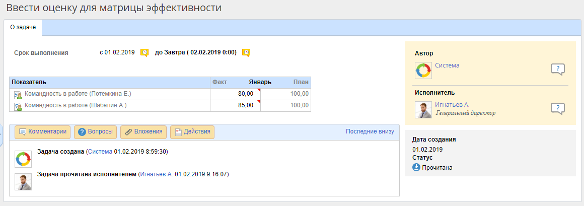584x206 pixels.
Task: Open the Вопросы section
Action: 95,132
